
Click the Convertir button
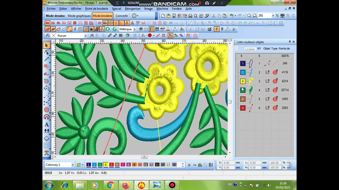tap(122, 16)
